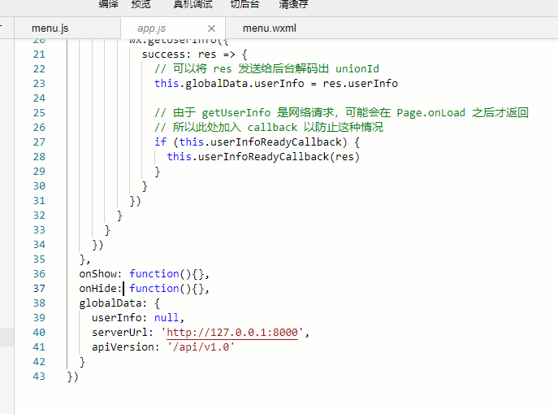
Task: Click 'serverUrl' property name
Action: [119, 333]
